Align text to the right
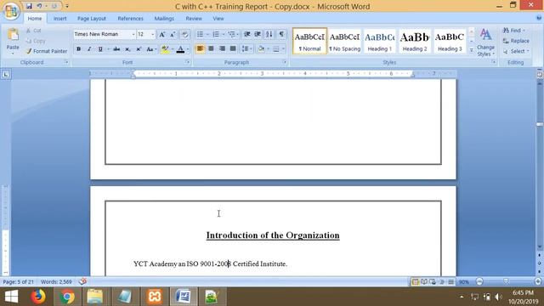 [x=222, y=49]
